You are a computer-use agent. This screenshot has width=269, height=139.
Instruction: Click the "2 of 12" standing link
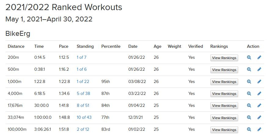[83, 130]
